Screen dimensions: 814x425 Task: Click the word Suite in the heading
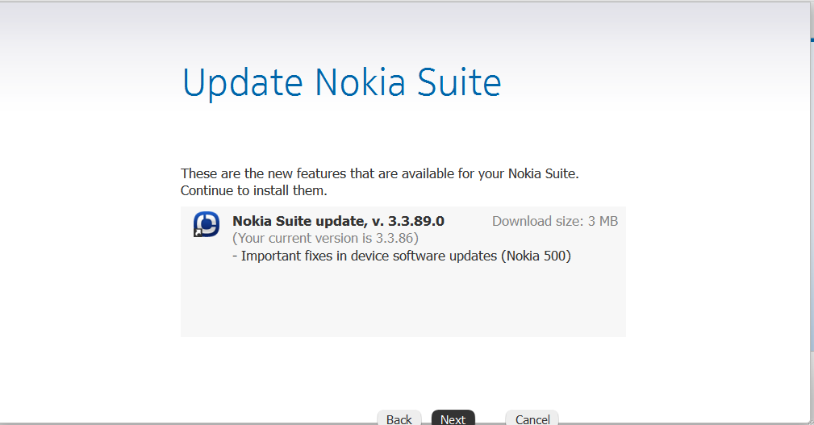(459, 82)
